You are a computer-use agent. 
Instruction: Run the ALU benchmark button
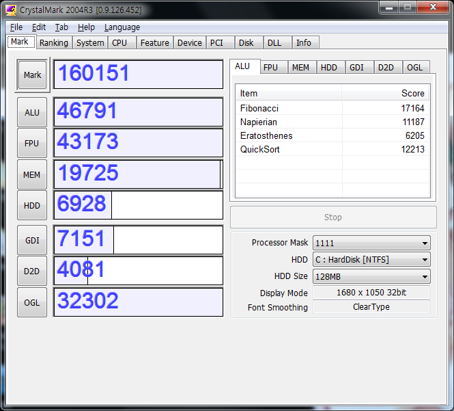tap(32, 112)
